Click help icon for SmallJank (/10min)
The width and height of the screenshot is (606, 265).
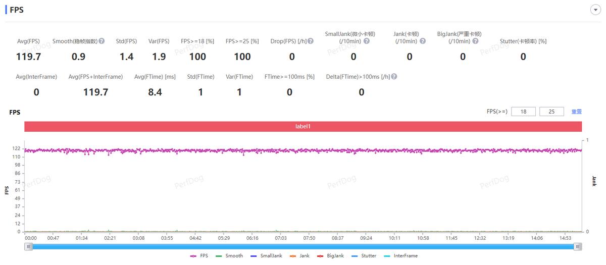click(x=367, y=41)
